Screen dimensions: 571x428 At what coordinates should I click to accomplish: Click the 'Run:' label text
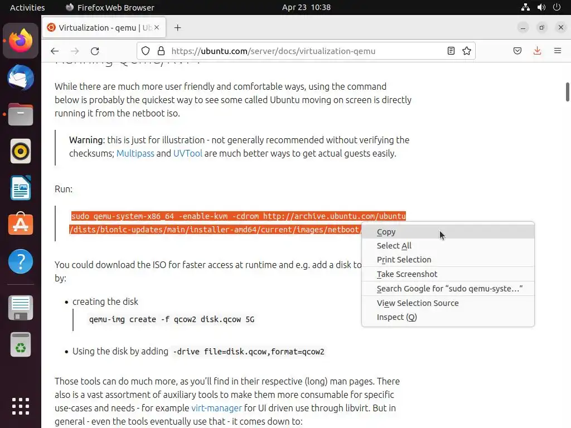point(64,189)
